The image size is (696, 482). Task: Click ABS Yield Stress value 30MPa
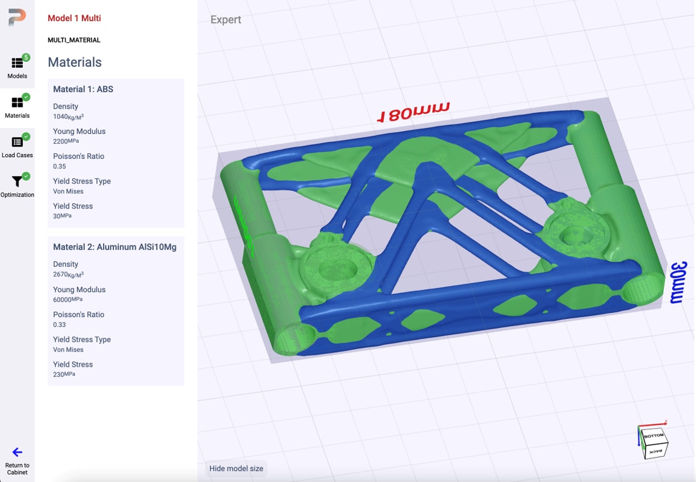(x=63, y=216)
